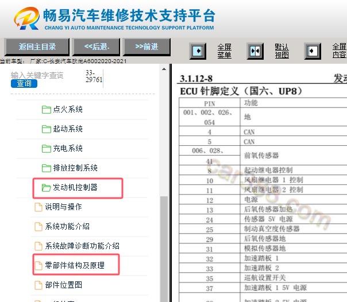Click the 默认视图 label
The width and height of the screenshot is (347, 302).
[x=282, y=51]
